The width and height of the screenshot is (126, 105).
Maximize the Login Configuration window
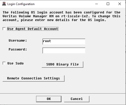pos(108,4)
